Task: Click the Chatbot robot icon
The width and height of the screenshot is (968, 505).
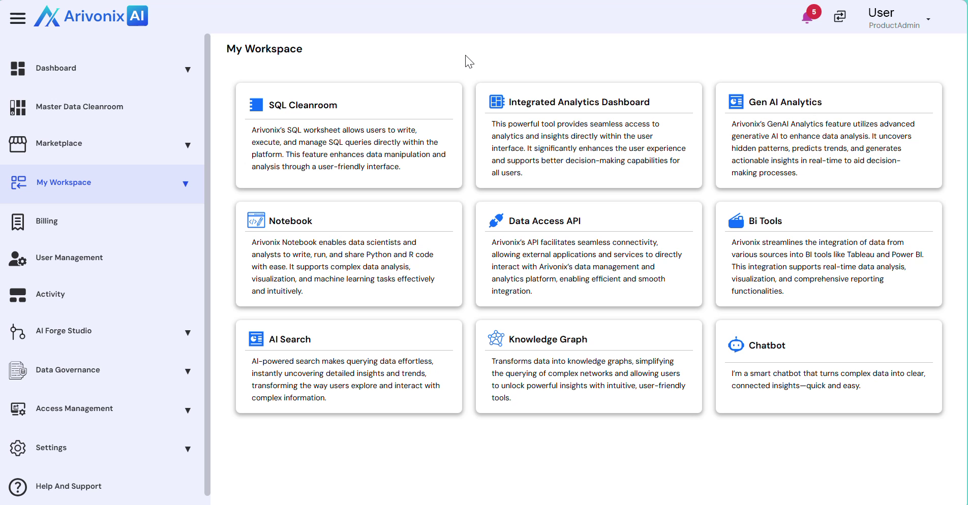Action: click(736, 345)
